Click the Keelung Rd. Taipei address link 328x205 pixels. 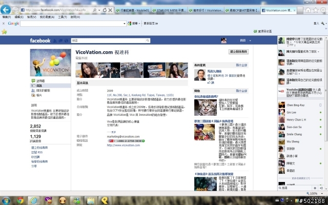click(x=140, y=95)
